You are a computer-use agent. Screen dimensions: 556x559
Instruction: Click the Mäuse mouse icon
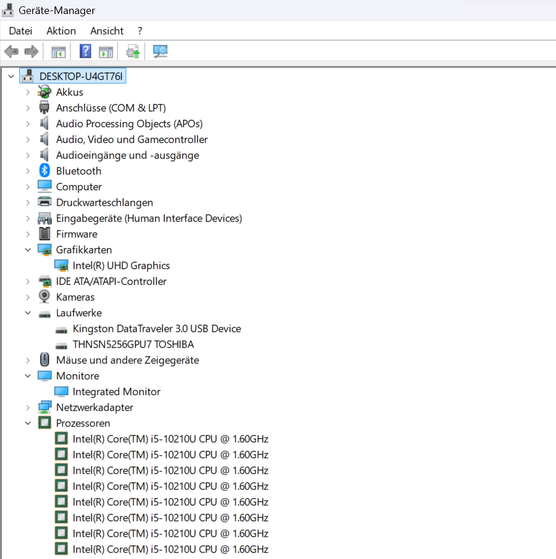44,359
